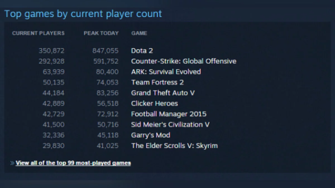The height and width of the screenshot is (188, 335).
Task: Select Team Fortress 2 in the list
Action: click(157, 82)
